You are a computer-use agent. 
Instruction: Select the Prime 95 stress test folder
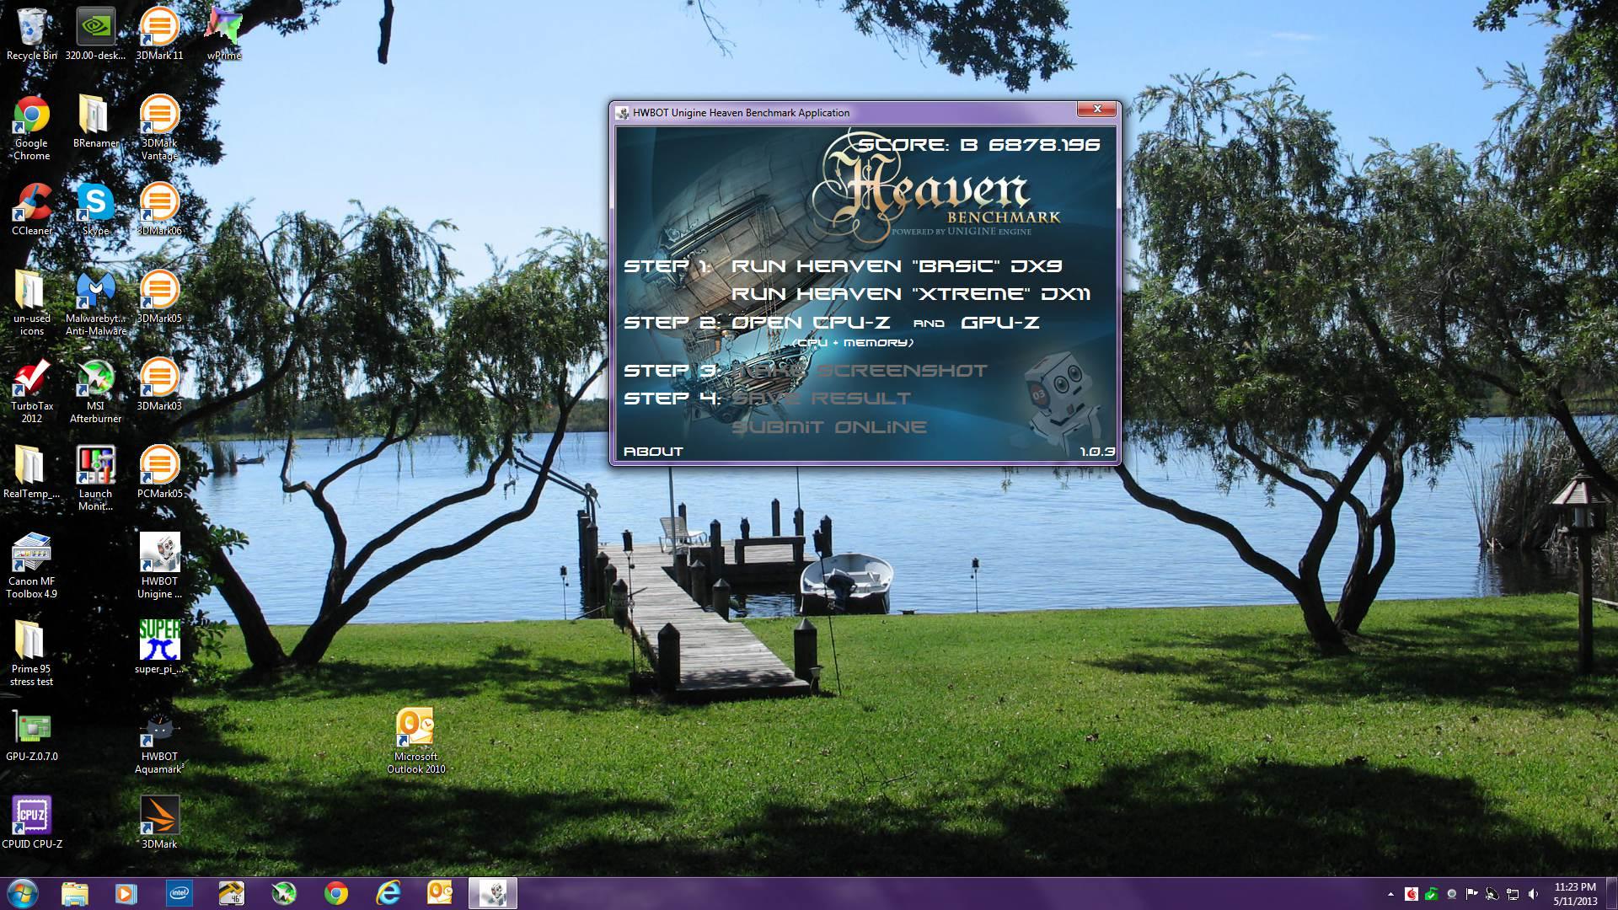click(x=31, y=655)
